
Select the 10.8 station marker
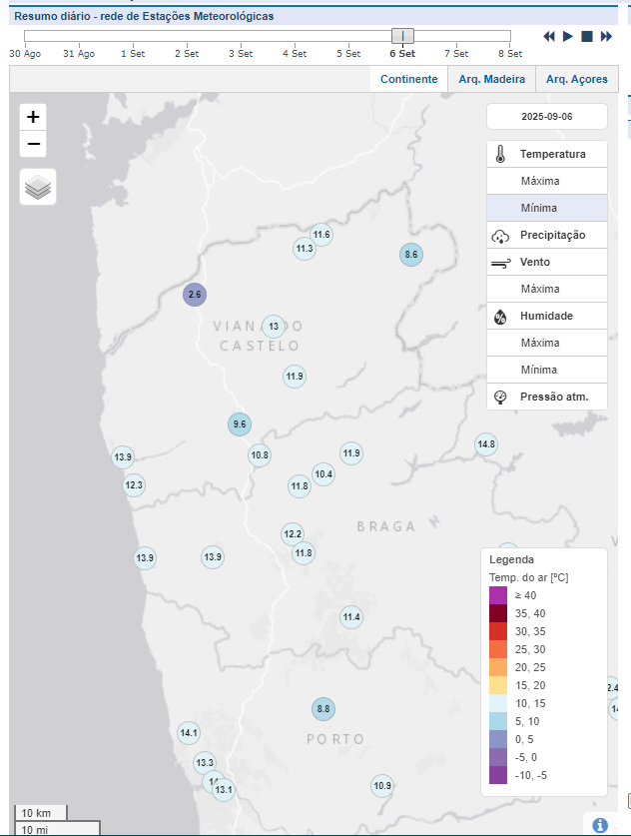[260, 455]
